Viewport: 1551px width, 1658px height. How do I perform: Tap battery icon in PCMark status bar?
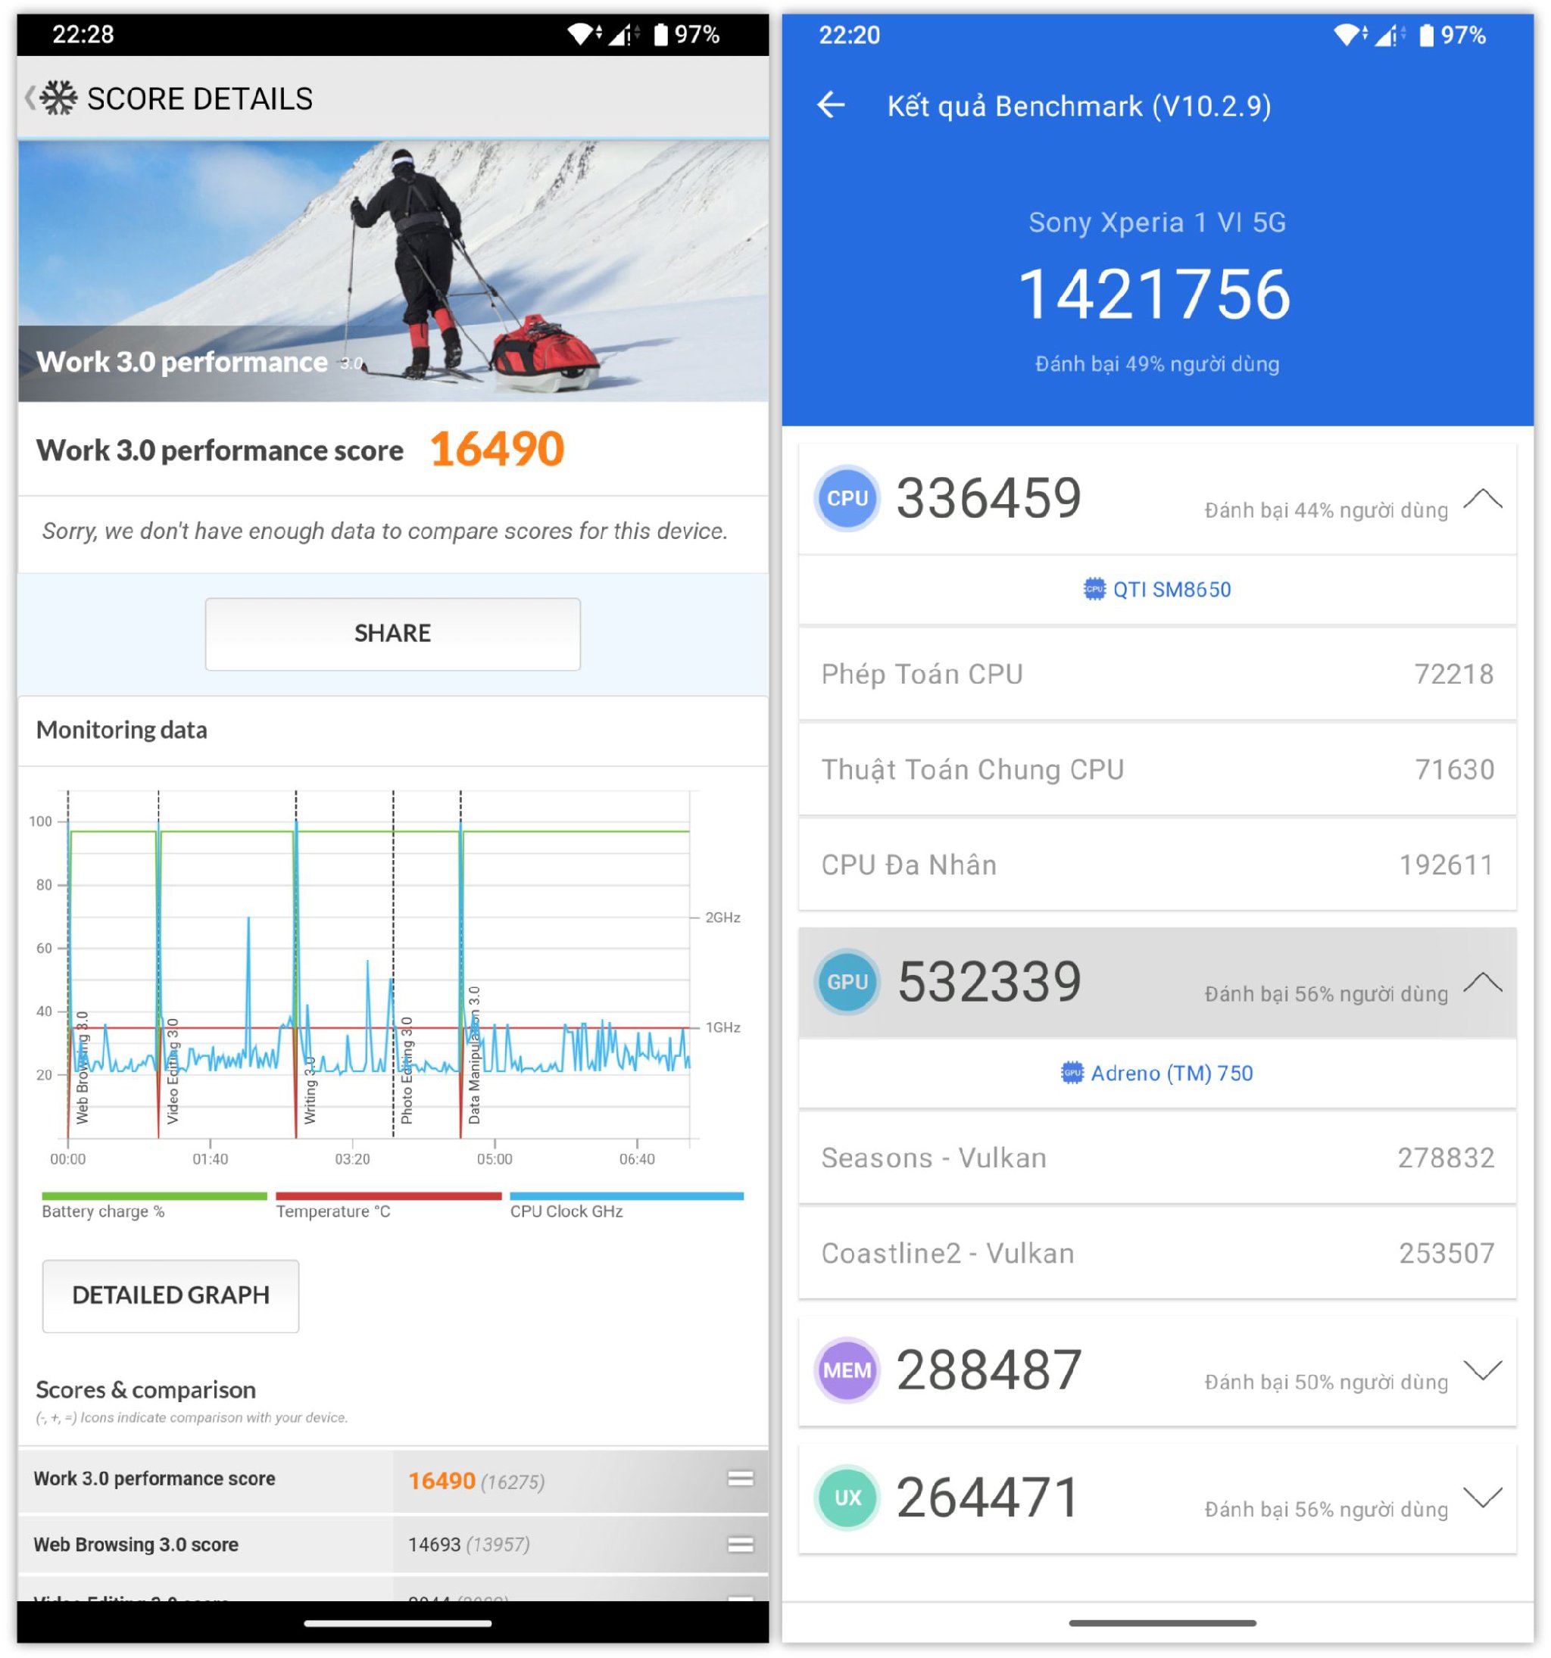[660, 34]
